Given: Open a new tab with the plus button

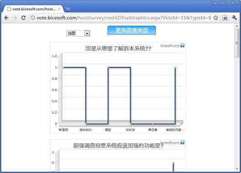Looking at the screenshot, I should tap(68, 9).
